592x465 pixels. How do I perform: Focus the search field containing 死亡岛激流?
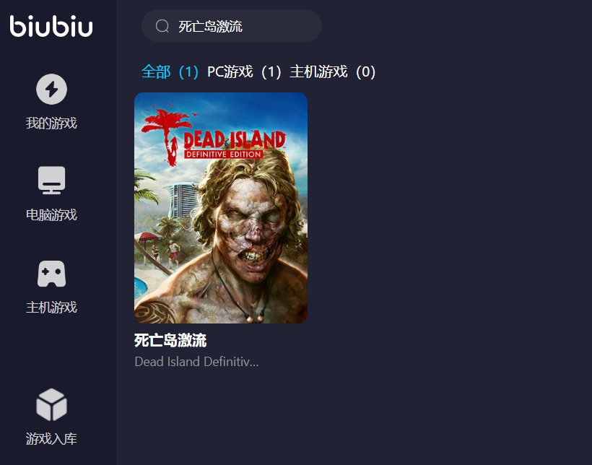[232, 26]
